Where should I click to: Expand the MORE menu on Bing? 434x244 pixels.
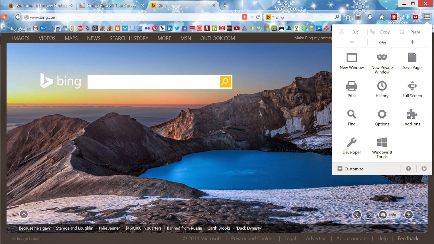coord(164,38)
